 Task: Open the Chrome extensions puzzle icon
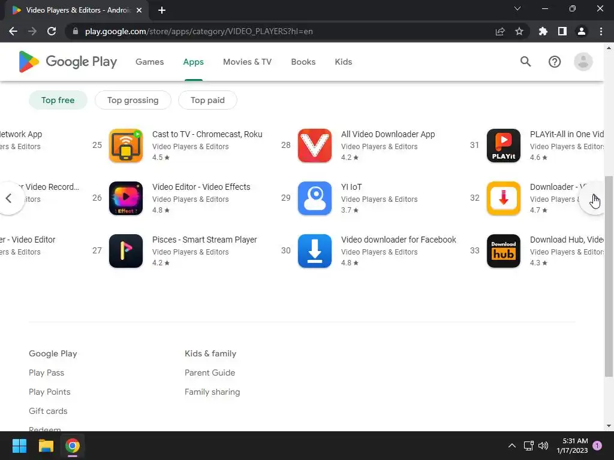(543, 31)
